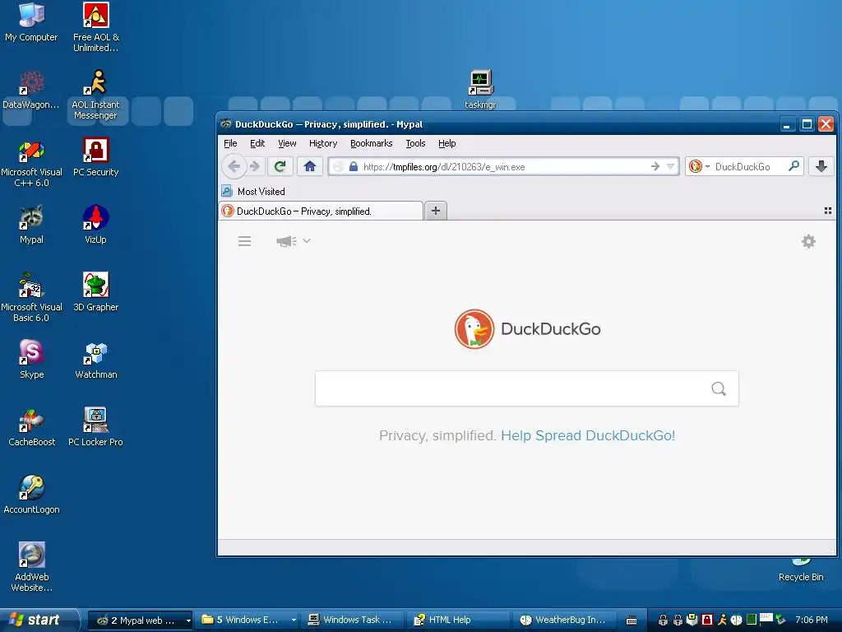Open a new tab with the plus button
This screenshot has width=842, height=632.
point(436,211)
